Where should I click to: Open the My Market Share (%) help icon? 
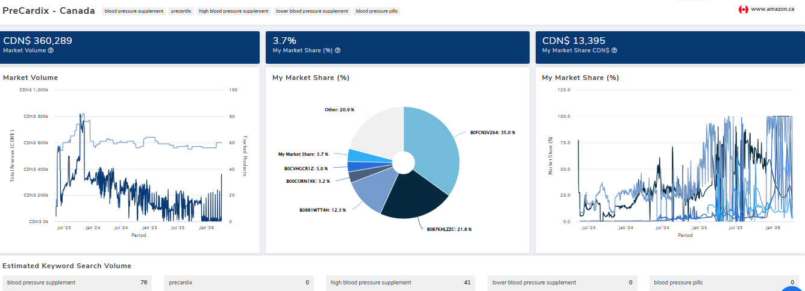pyautogui.click(x=337, y=51)
